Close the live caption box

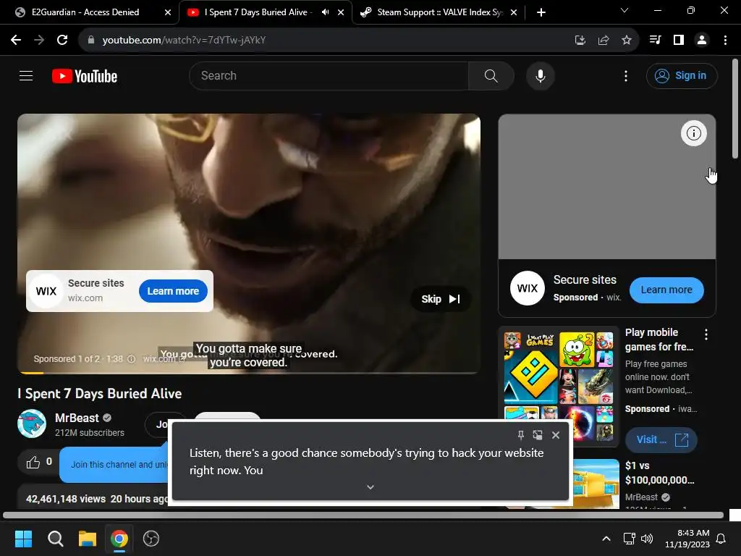[556, 435]
